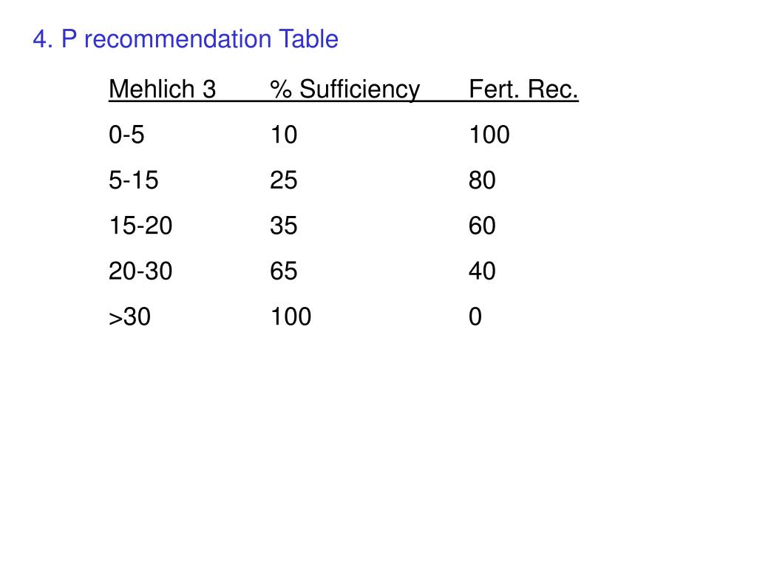Click the % Sufficiency column header
The height and width of the screenshot is (568, 757).
344,89
